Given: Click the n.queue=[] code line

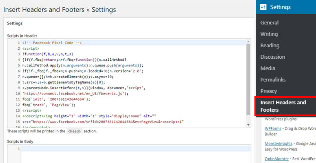Looking at the screenshot, I should pos(68,77).
